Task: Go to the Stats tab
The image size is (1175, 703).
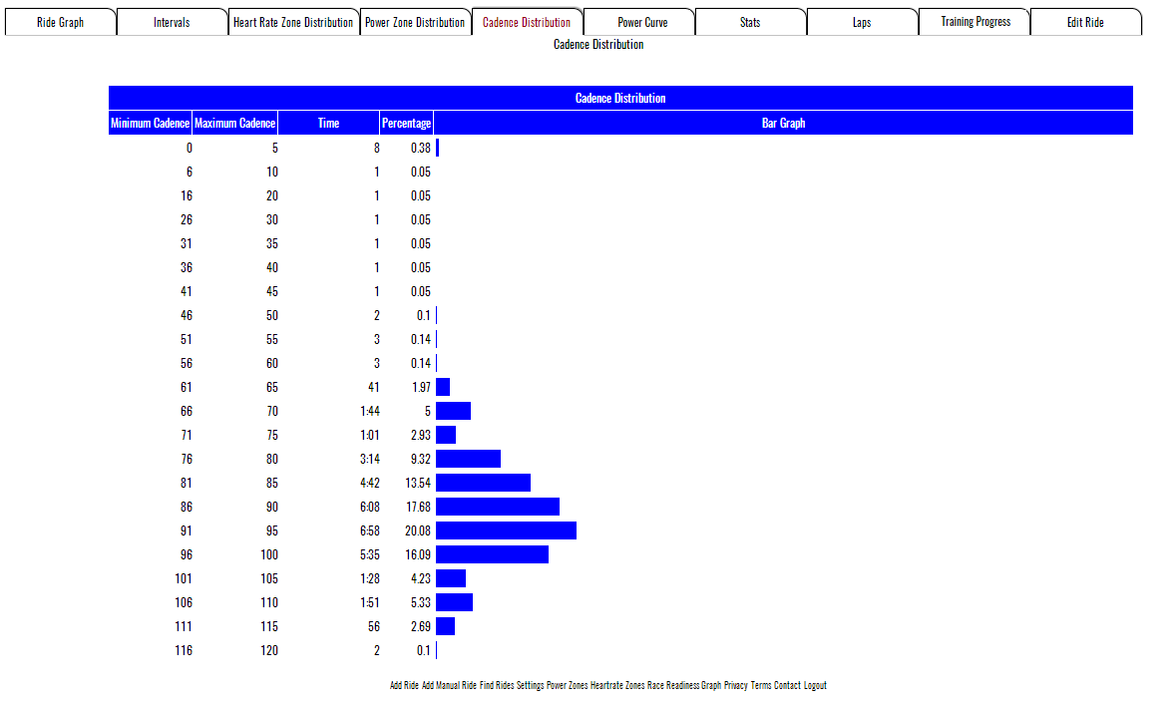Action: pos(750,22)
